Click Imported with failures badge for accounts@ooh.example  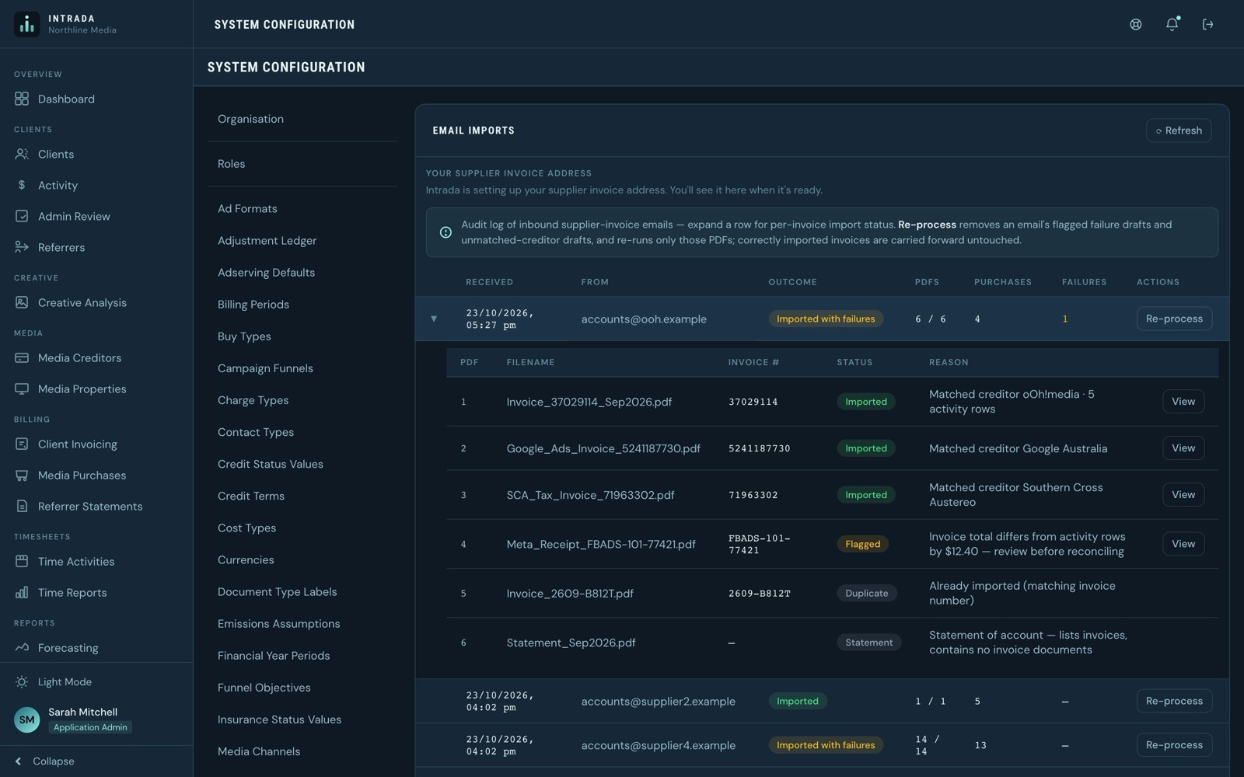(826, 319)
